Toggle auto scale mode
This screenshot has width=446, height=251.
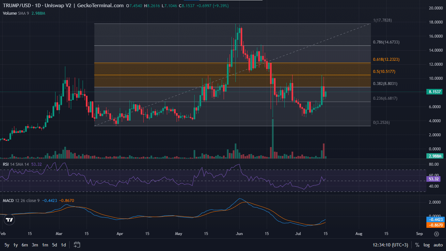point(438,244)
